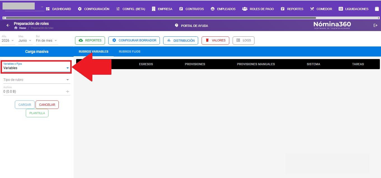
Task: Click the Empresa building icon
Action: point(153,9)
